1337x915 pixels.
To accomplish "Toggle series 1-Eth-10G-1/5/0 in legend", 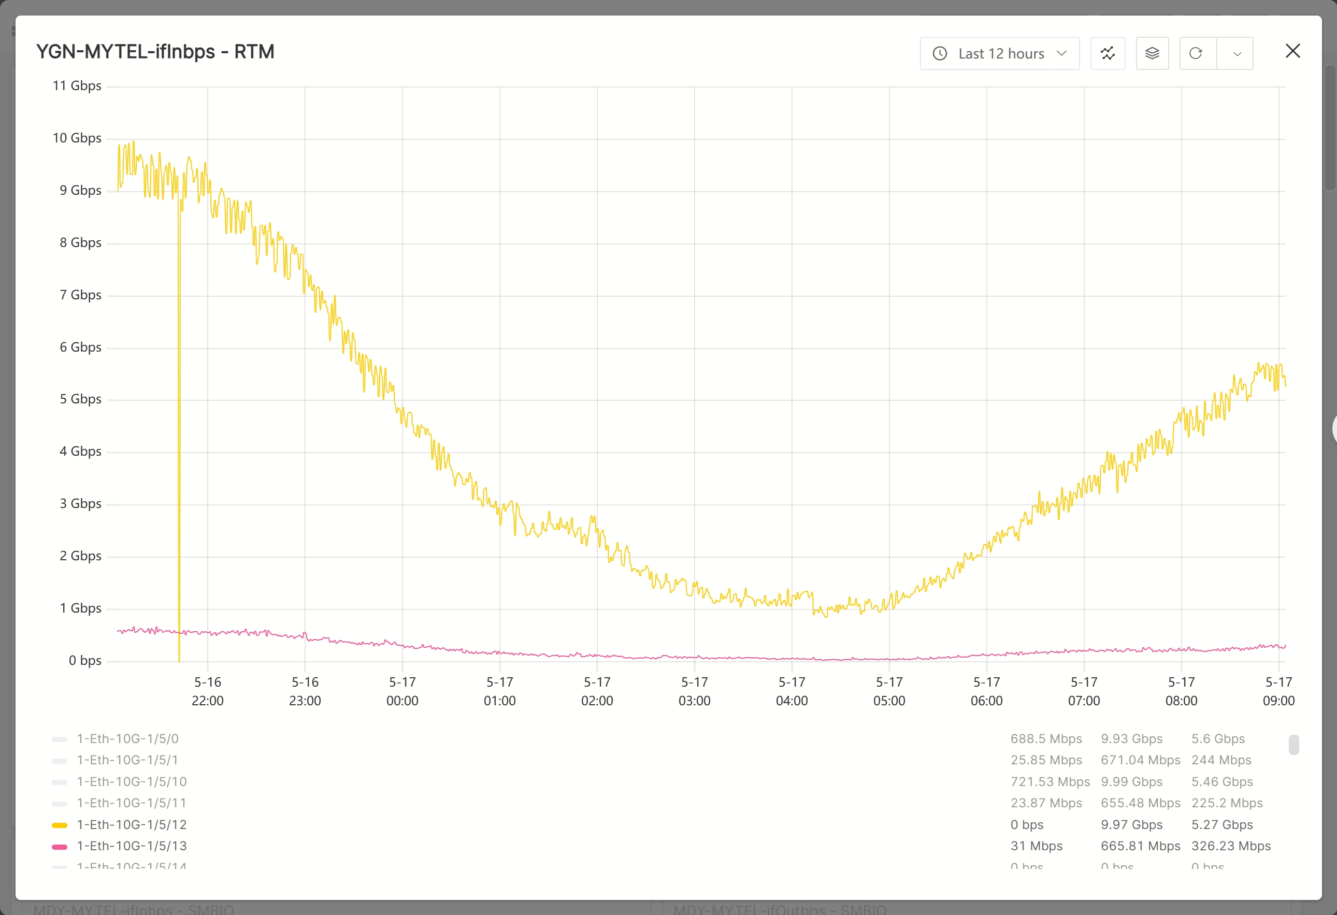I will (x=128, y=739).
